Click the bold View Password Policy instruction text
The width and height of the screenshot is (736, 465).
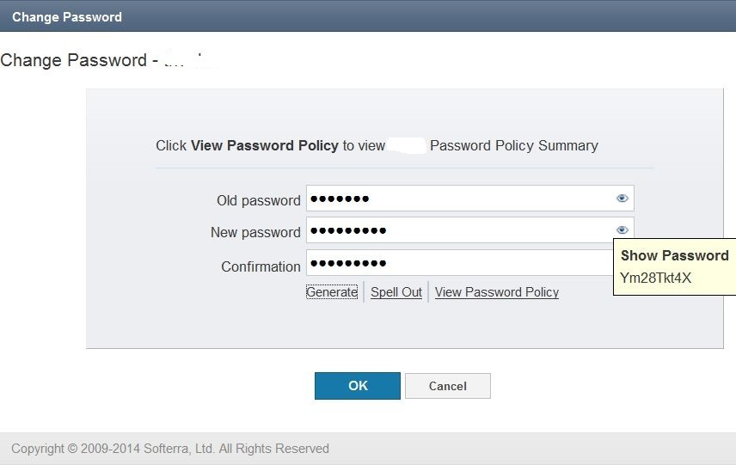click(x=264, y=145)
